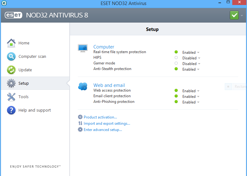This screenshot has height=176, width=247.
Task: Select the Gamer mode label
Action: (104, 63)
